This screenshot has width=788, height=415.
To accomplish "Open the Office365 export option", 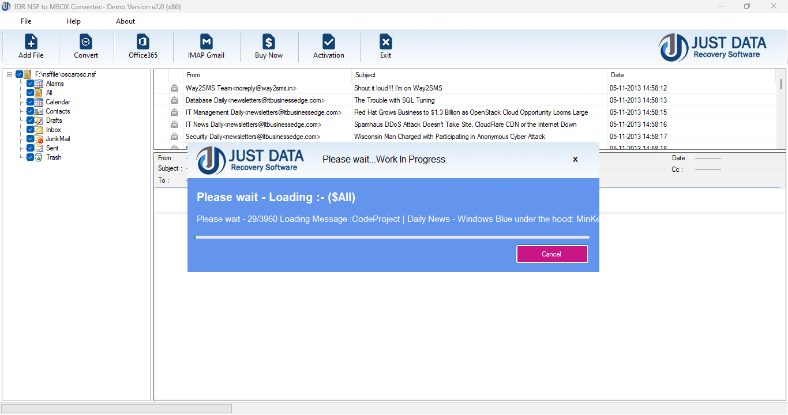I will point(143,42).
